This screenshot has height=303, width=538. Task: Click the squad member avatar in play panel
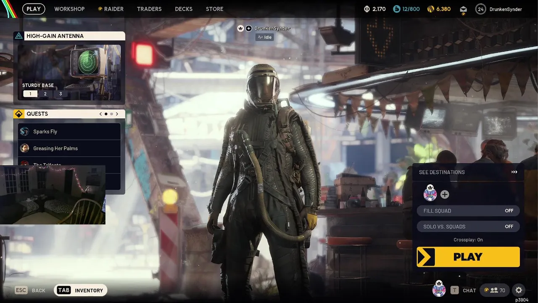(430, 194)
